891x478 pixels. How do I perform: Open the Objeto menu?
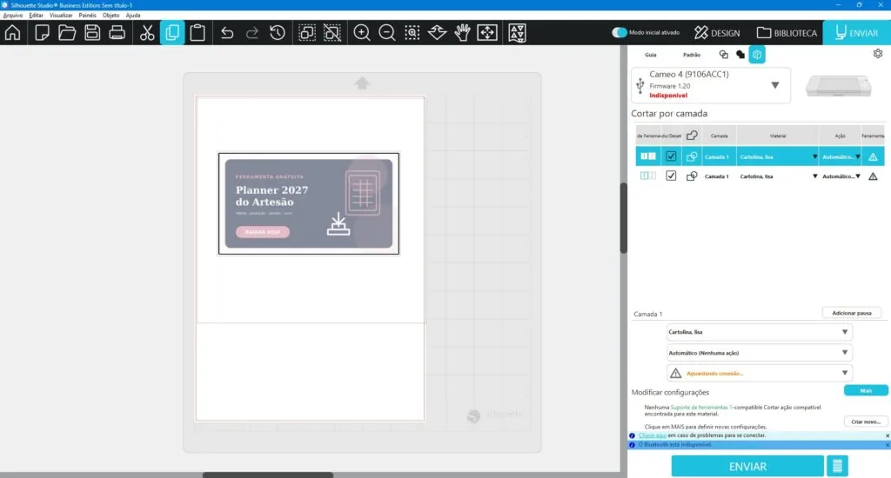111,16
